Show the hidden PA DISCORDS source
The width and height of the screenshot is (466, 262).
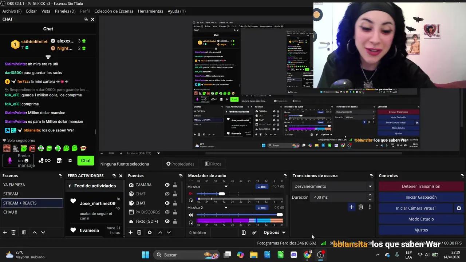click(167, 212)
